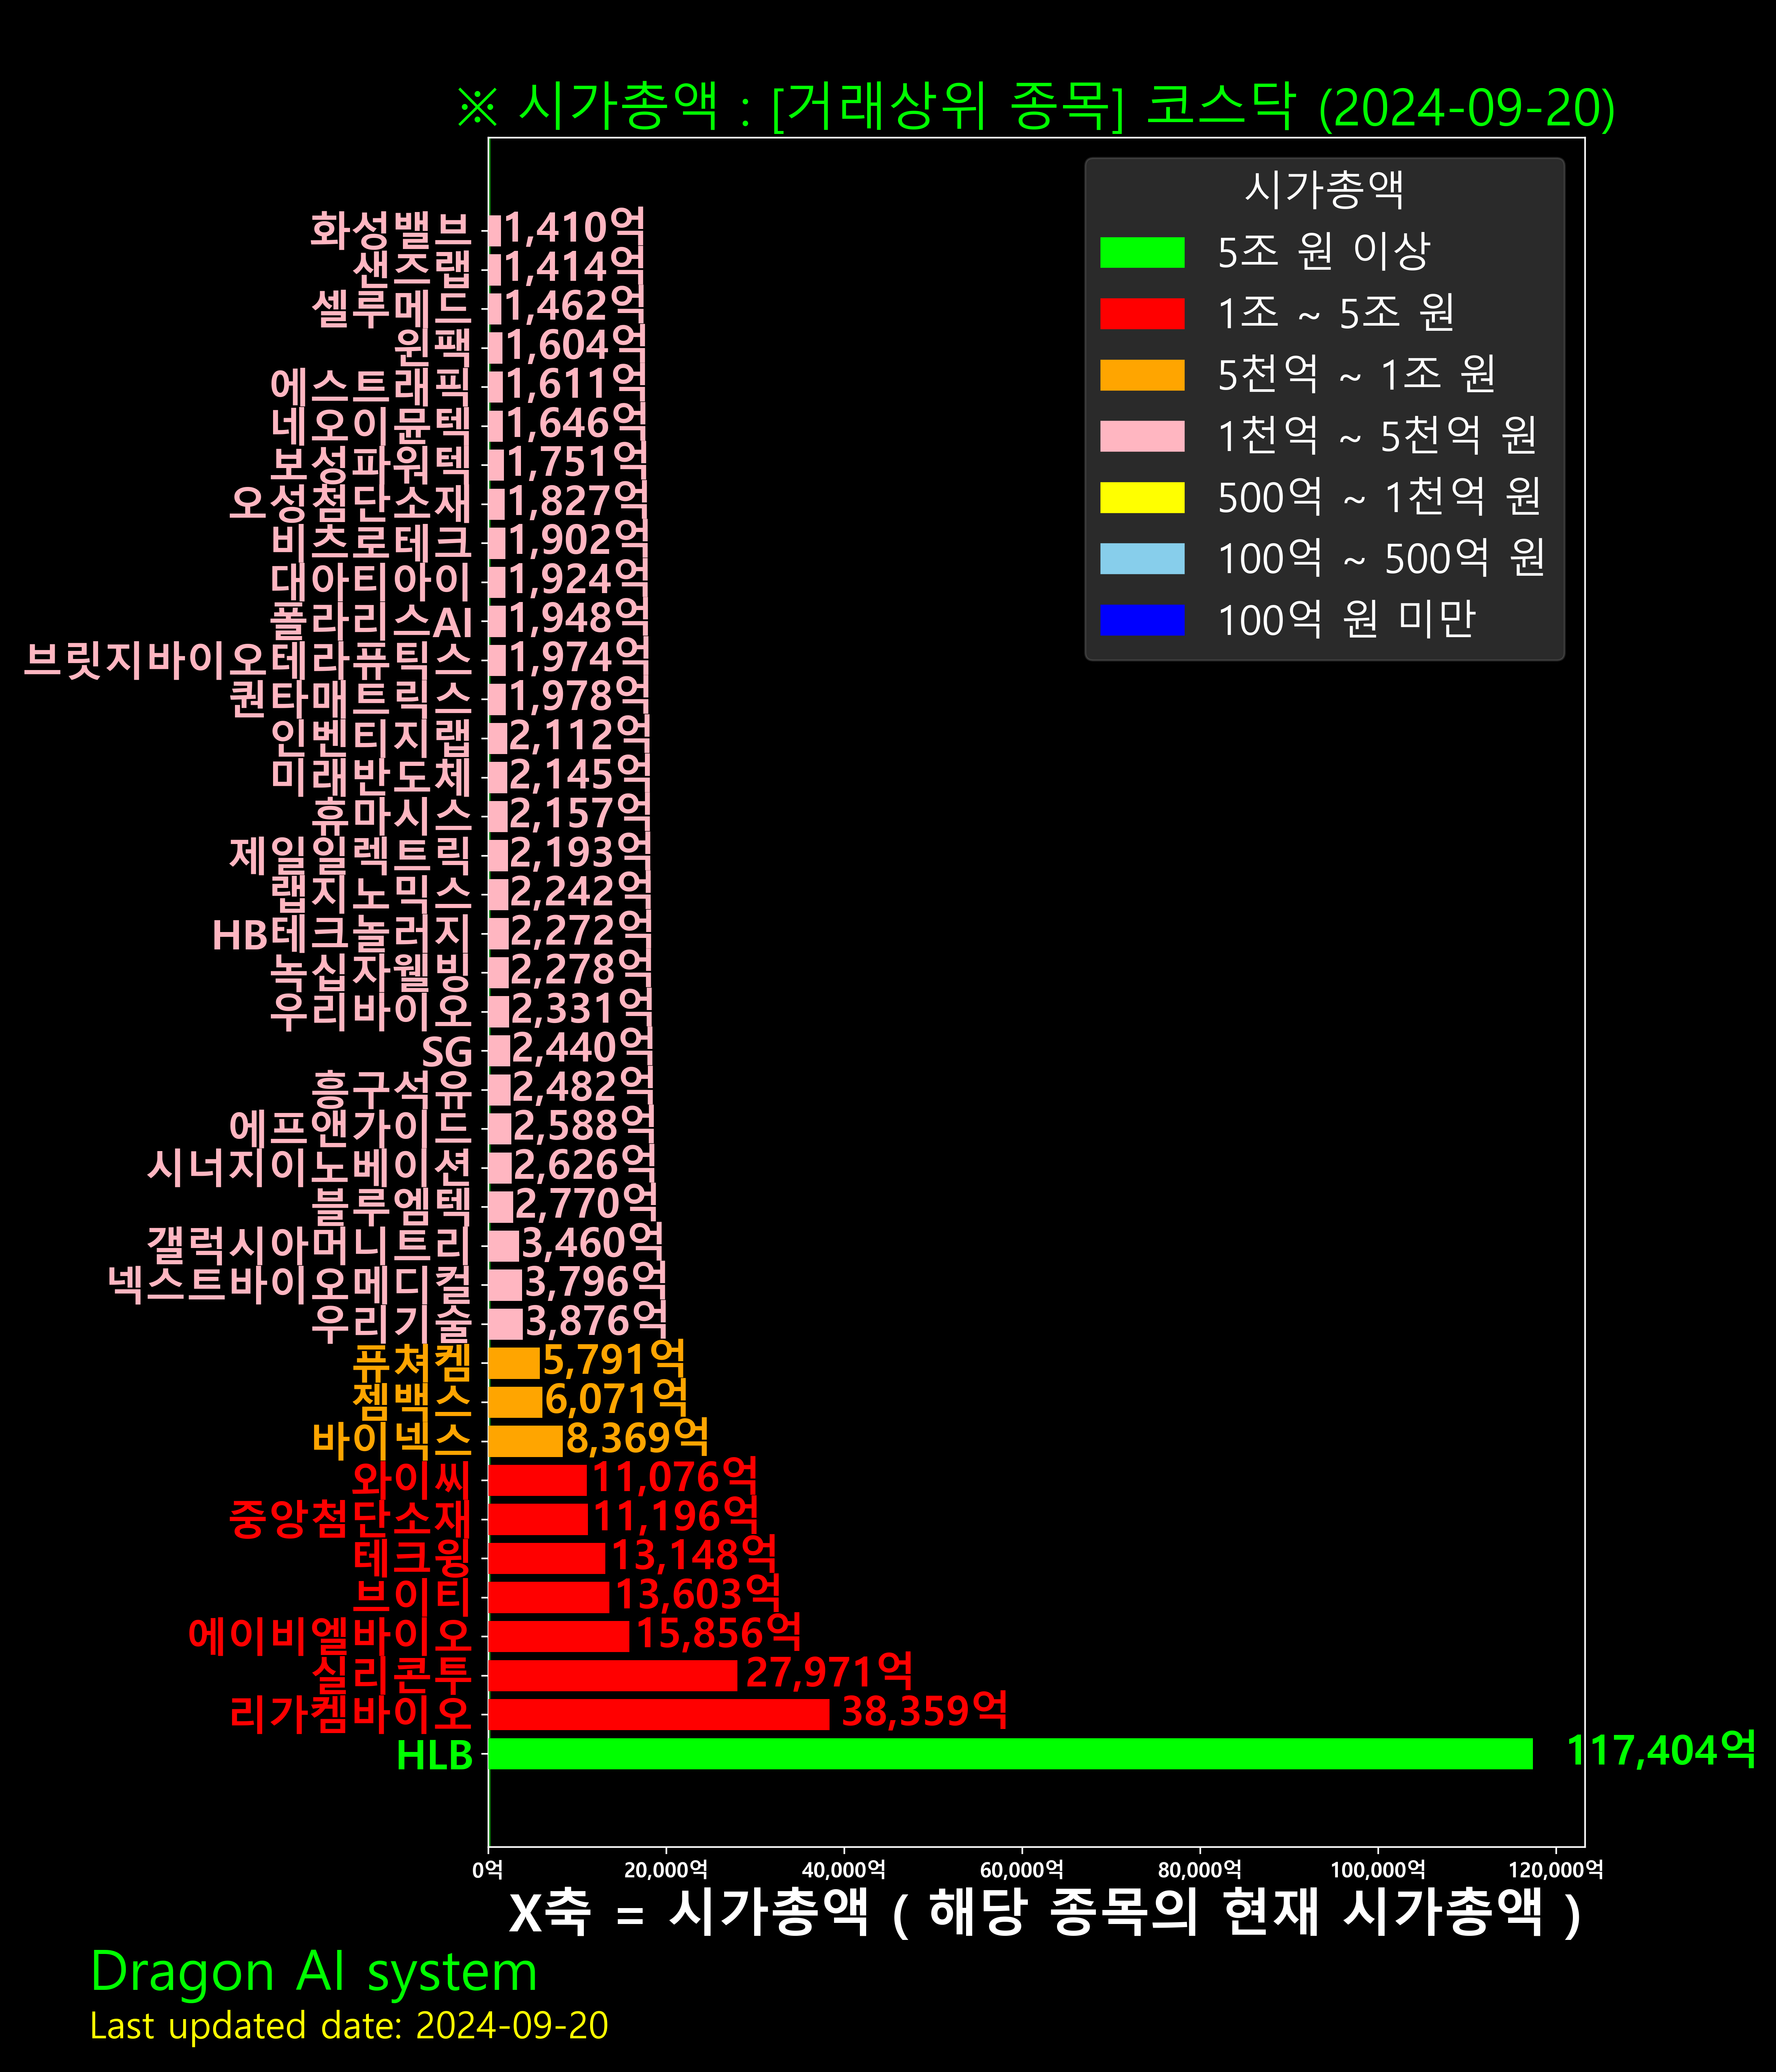Click the stock name '에프앤가이드'
This screenshot has height=2072, width=1776.
(x=350, y=1128)
